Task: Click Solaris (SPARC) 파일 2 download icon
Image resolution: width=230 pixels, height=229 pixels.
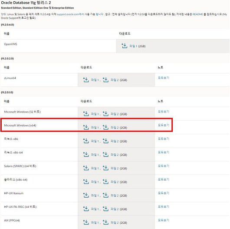Action: 105,168
